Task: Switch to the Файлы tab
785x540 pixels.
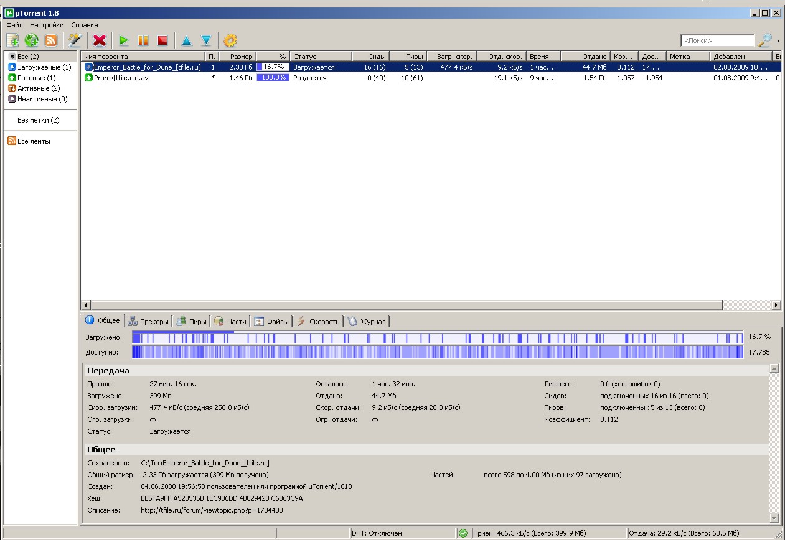Action: (x=271, y=322)
